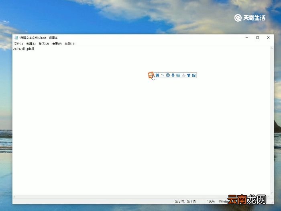Close the Notepad window
The image size is (281, 211).
pos(268,37)
